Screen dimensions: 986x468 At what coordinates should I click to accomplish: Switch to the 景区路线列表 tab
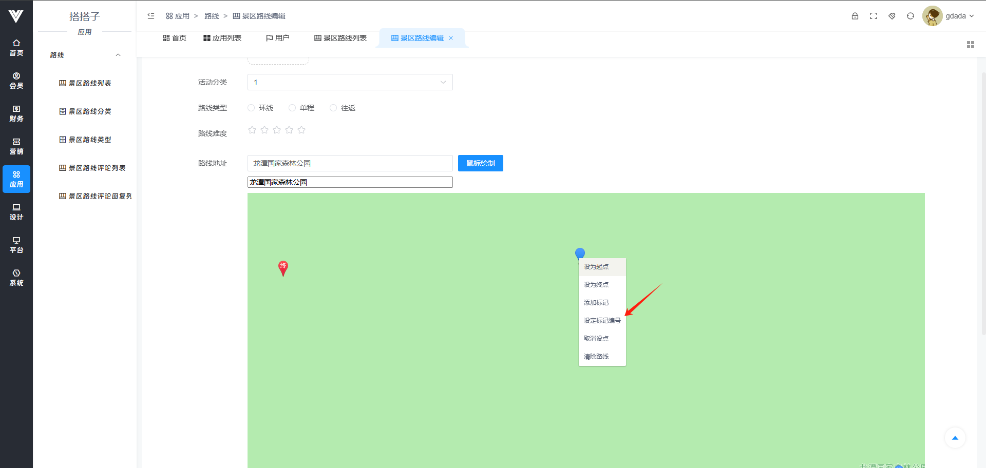340,38
